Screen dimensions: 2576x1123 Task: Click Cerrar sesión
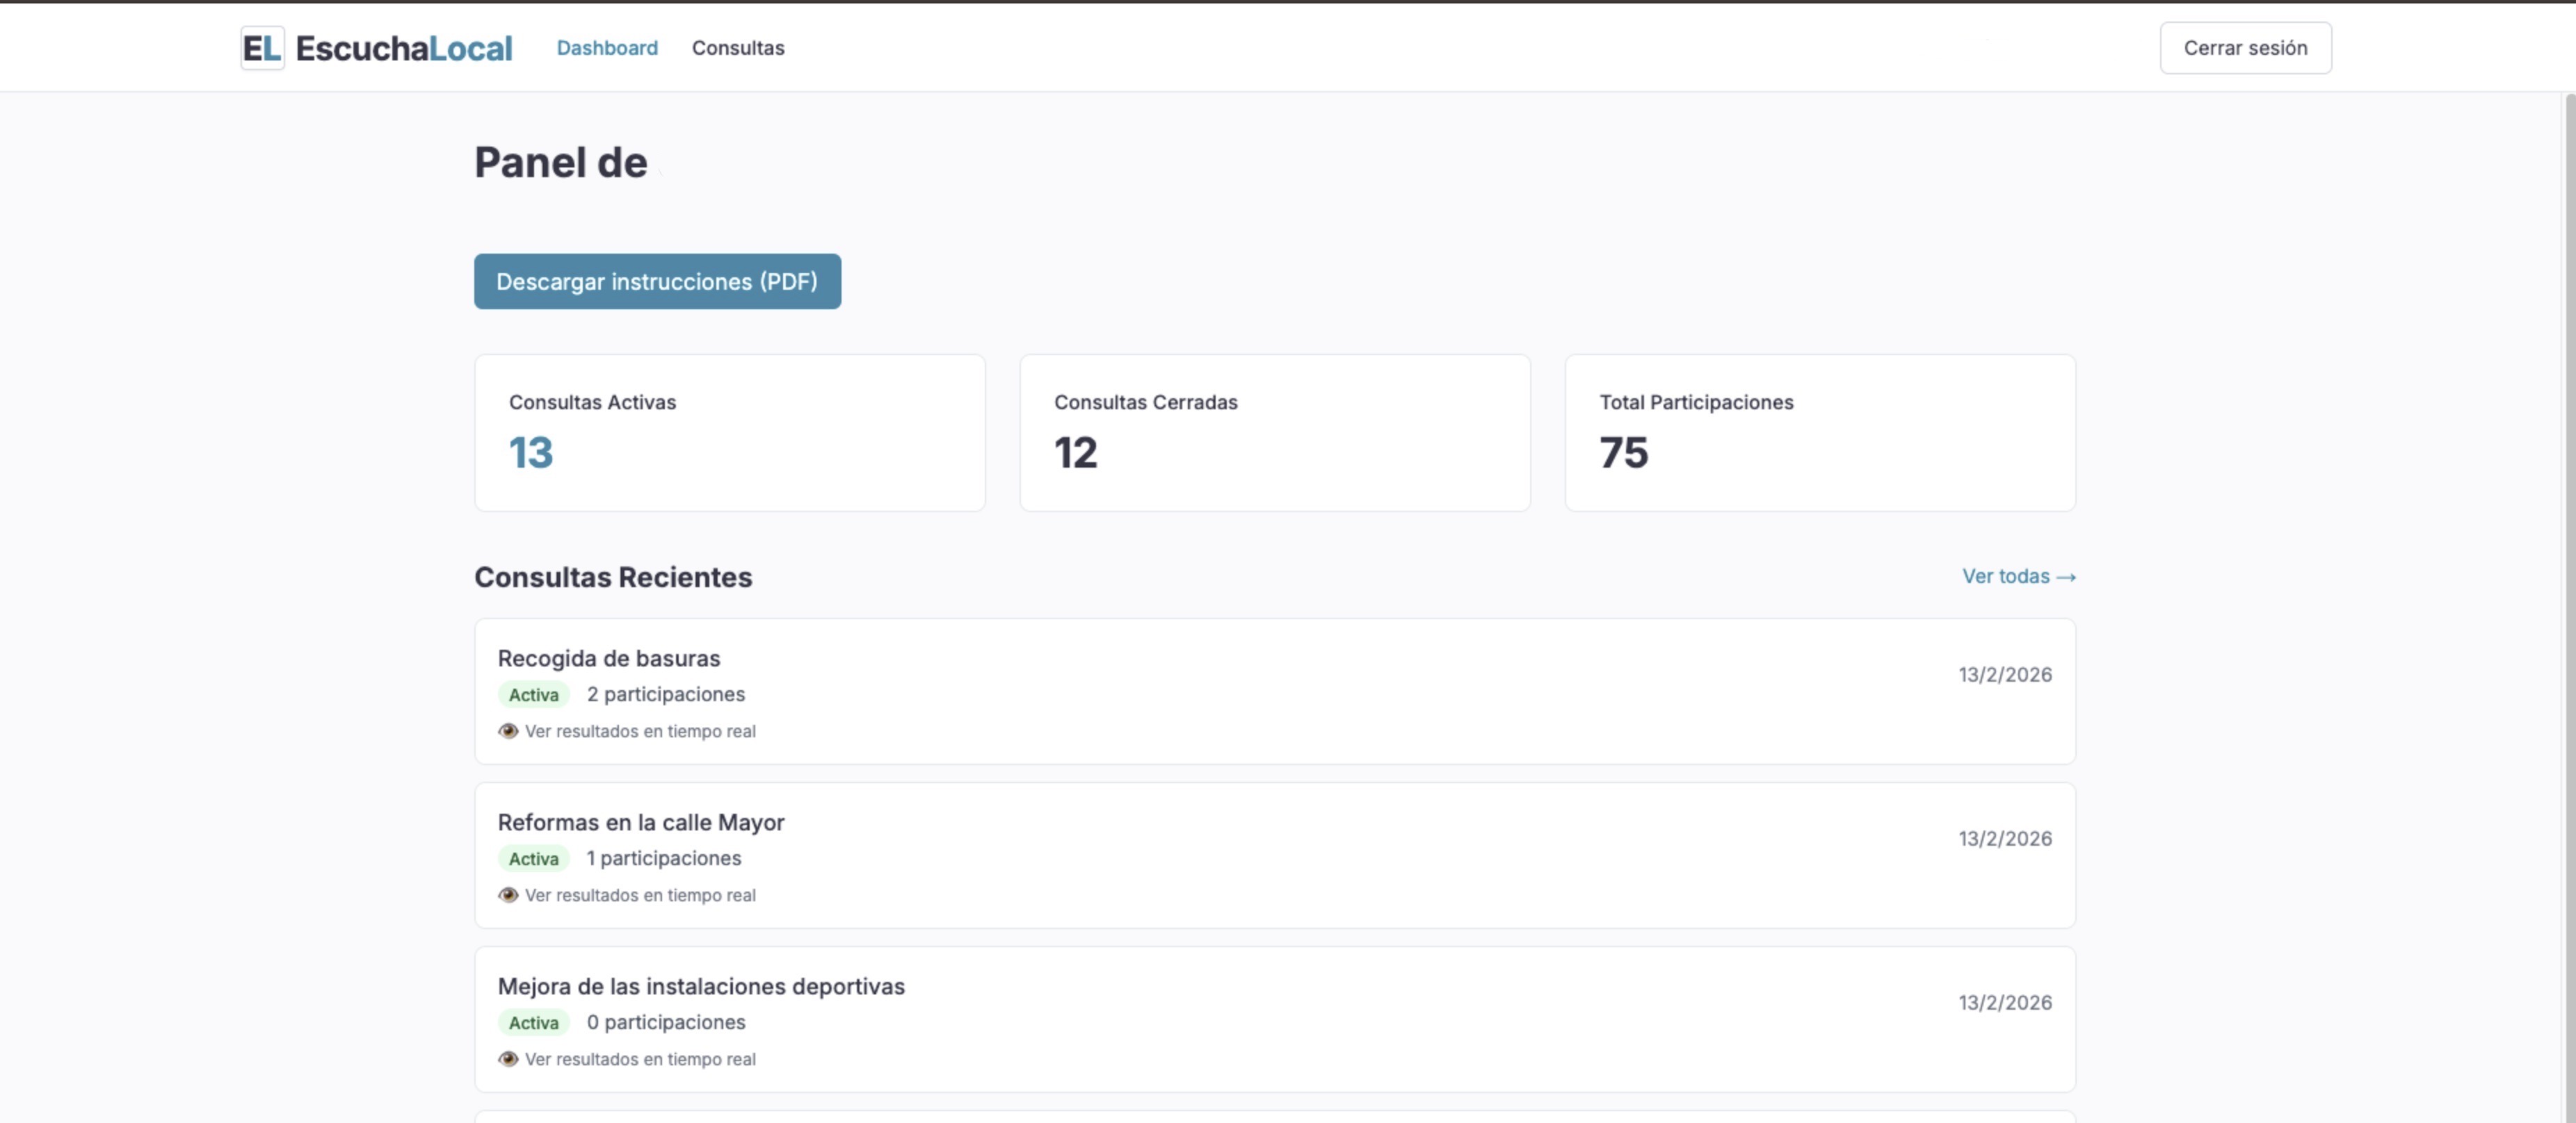coord(2245,47)
